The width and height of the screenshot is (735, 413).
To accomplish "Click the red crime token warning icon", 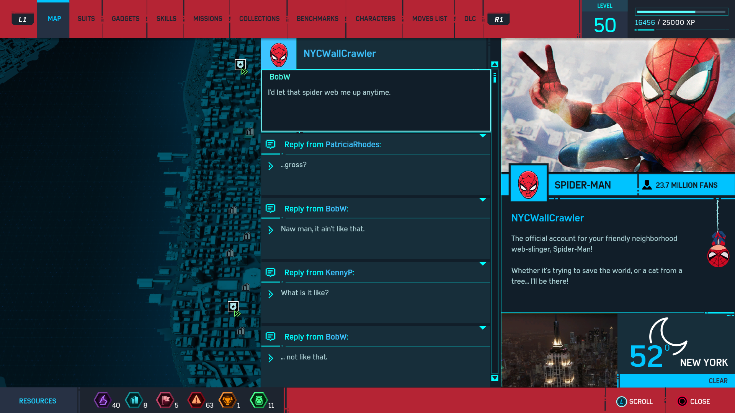I will pyautogui.click(x=196, y=400).
